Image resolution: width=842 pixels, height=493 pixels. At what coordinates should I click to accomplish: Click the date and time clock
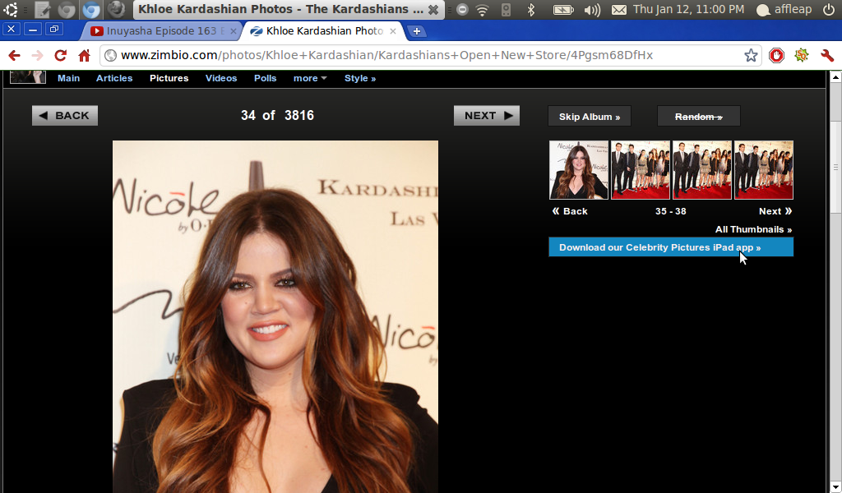point(688,9)
